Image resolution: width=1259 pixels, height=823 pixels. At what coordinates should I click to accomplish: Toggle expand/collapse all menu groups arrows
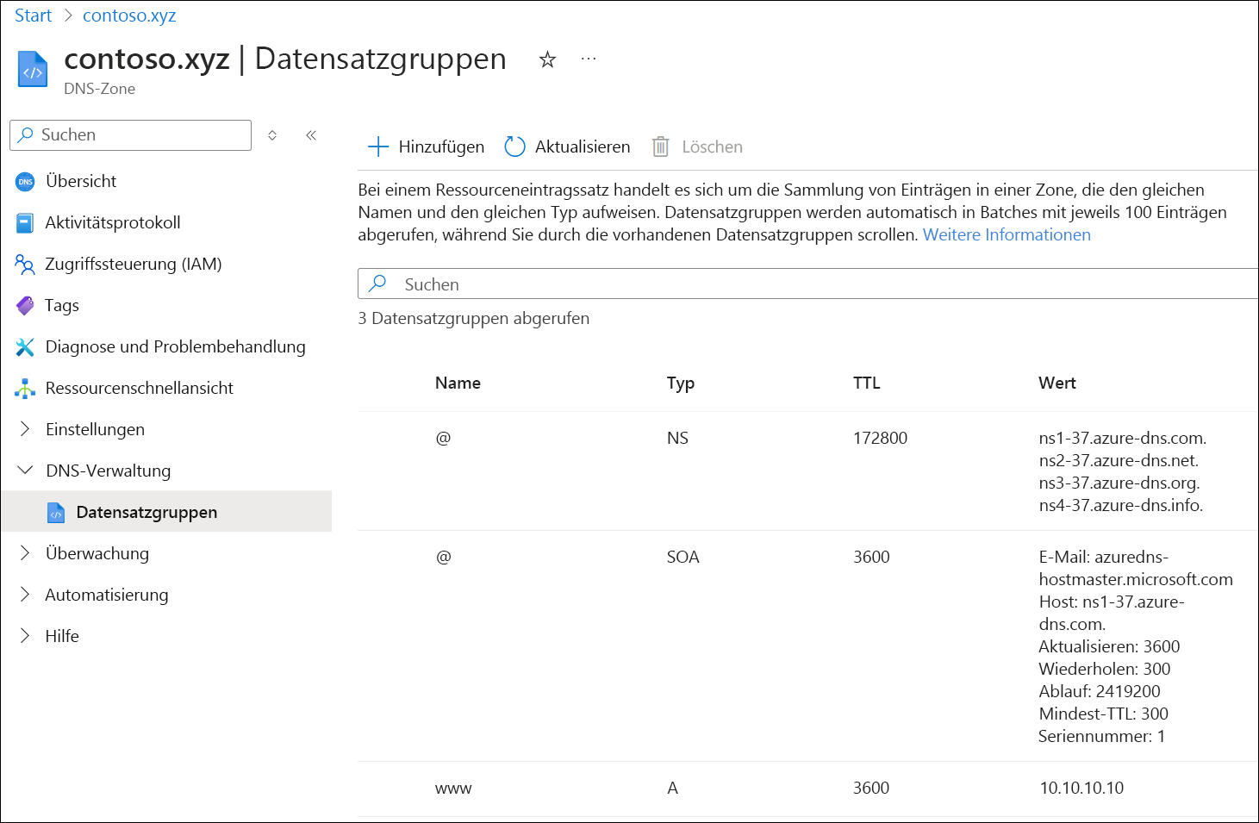pyautogui.click(x=272, y=134)
